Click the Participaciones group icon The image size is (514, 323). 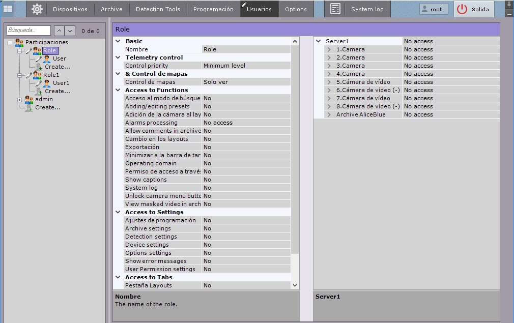click(19, 42)
